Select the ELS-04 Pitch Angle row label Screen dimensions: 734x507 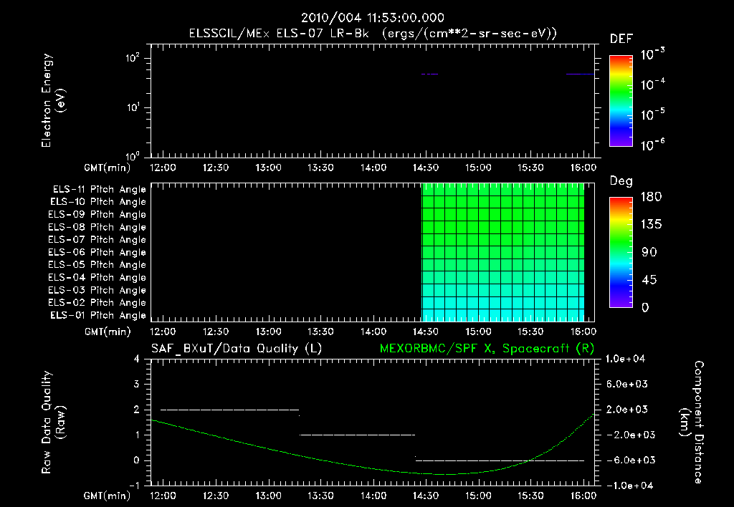(x=97, y=277)
